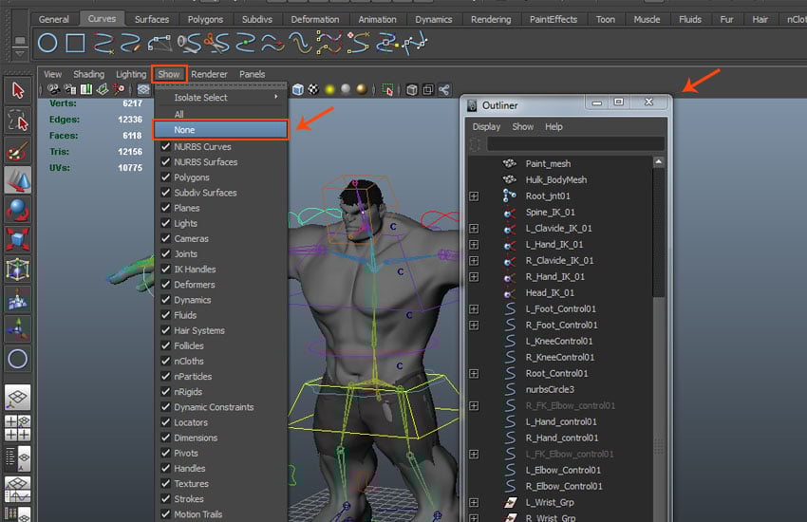Expand the Root_jnt01 node in Outliner
The height and width of the screenshot is (522, 807).
(x=474, y=196)
